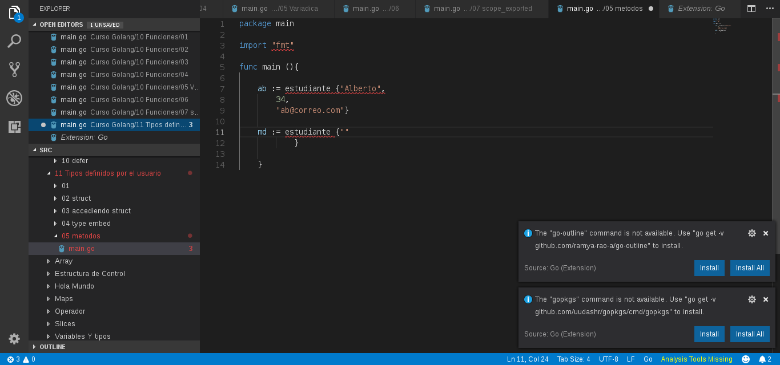Click Install All on gopkgs notification
This screenshot has width=780, height=365.
click(750, 334)
